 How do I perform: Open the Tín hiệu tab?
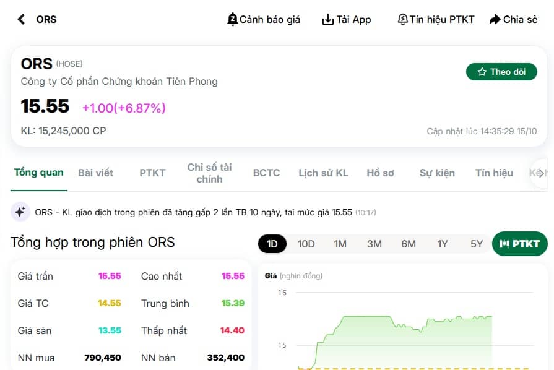pos(494,173)
